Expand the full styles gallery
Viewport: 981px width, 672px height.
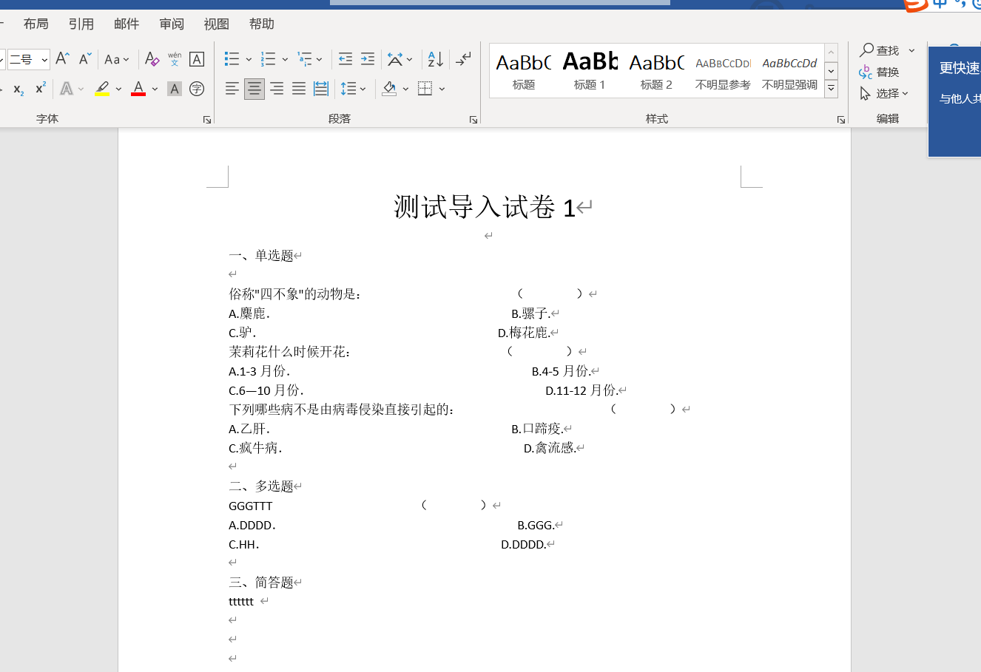click(x=832, y=89)
